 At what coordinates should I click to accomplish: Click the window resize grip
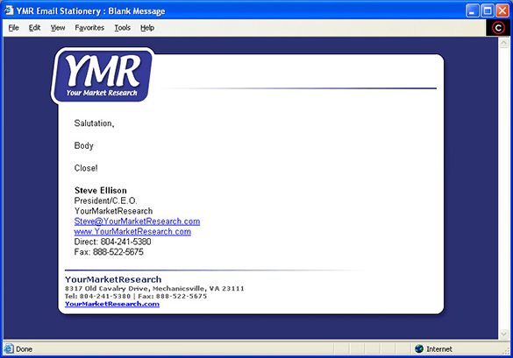pyautogui.click(x=507, y=351)
